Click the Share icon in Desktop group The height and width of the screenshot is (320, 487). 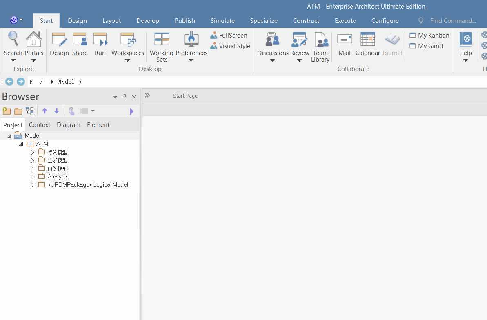pos(80,40)
